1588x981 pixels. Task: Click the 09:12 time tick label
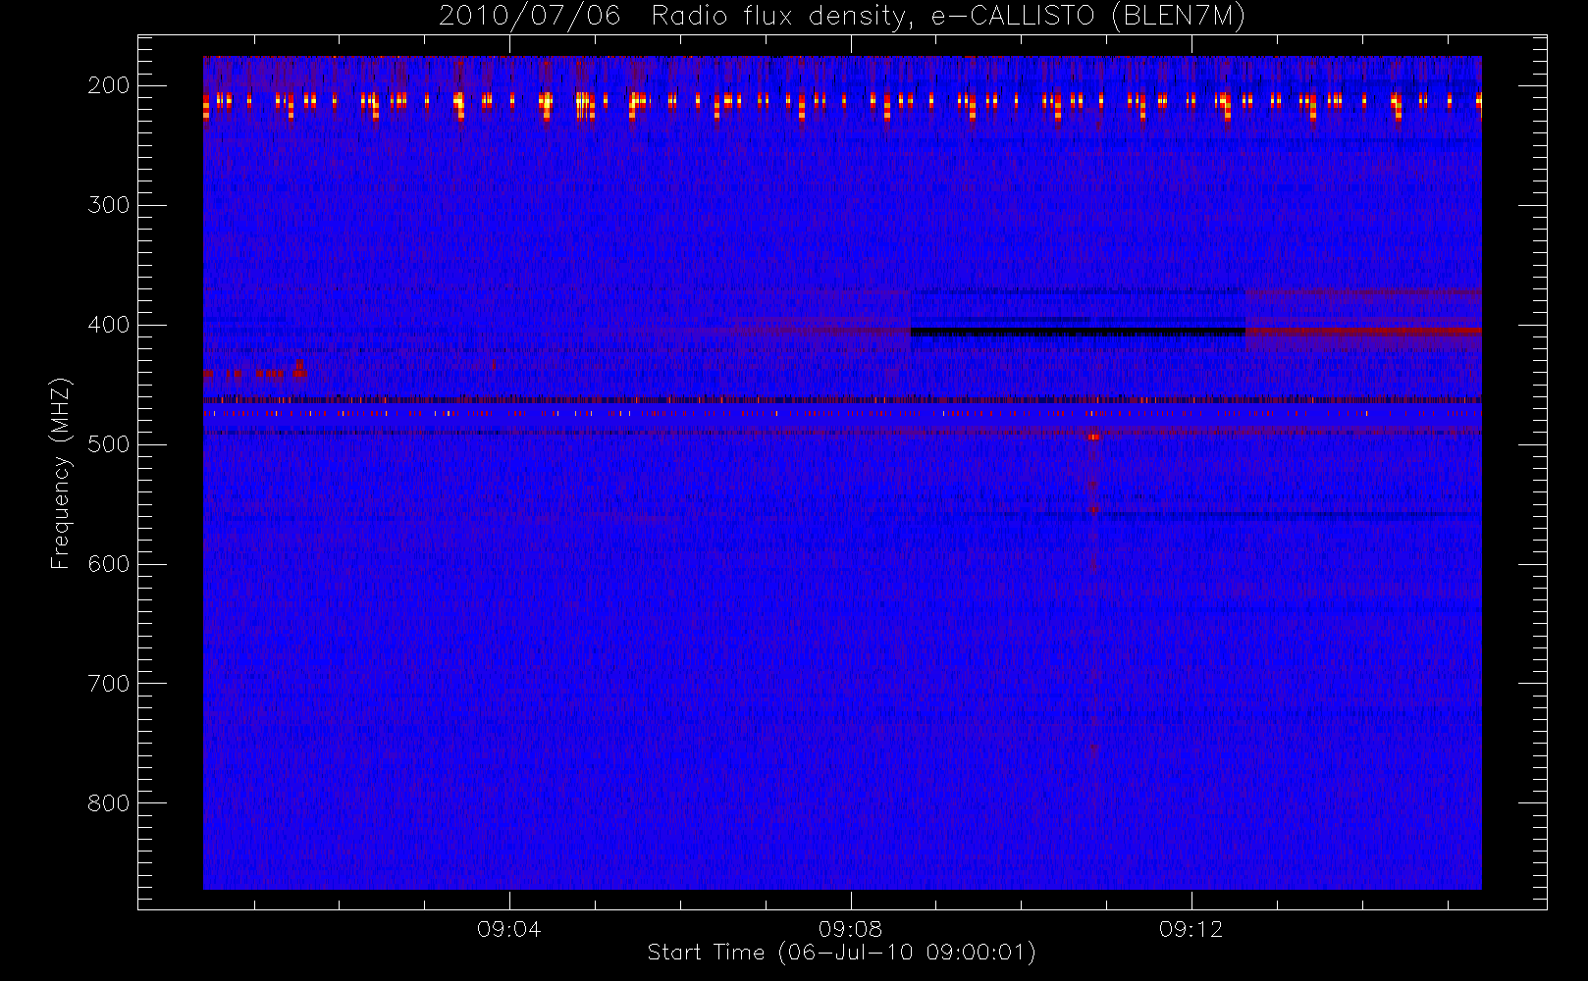1191,929
